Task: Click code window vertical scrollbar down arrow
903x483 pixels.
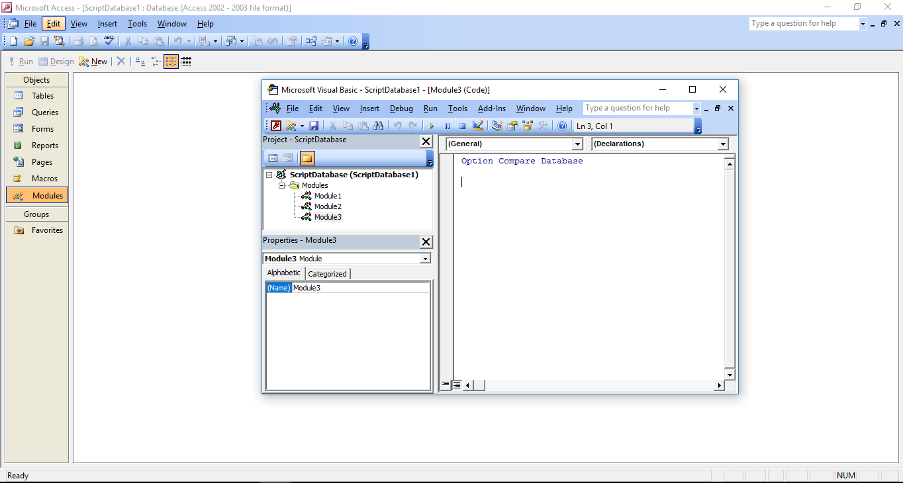Action: tap(730, 375)
